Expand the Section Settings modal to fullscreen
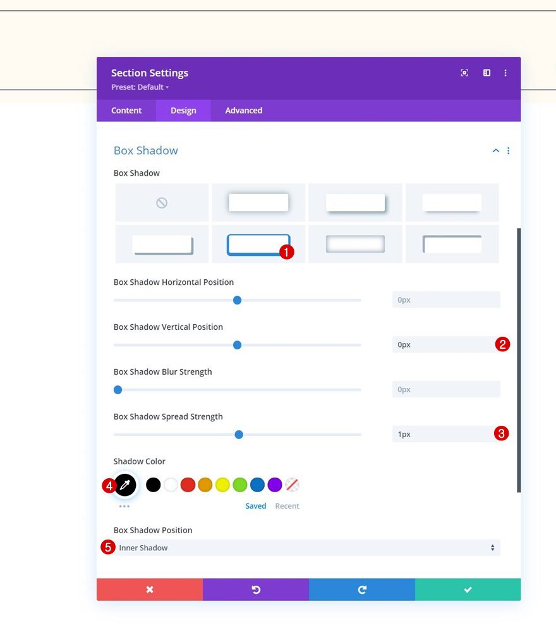 click(x=464, y=73)
